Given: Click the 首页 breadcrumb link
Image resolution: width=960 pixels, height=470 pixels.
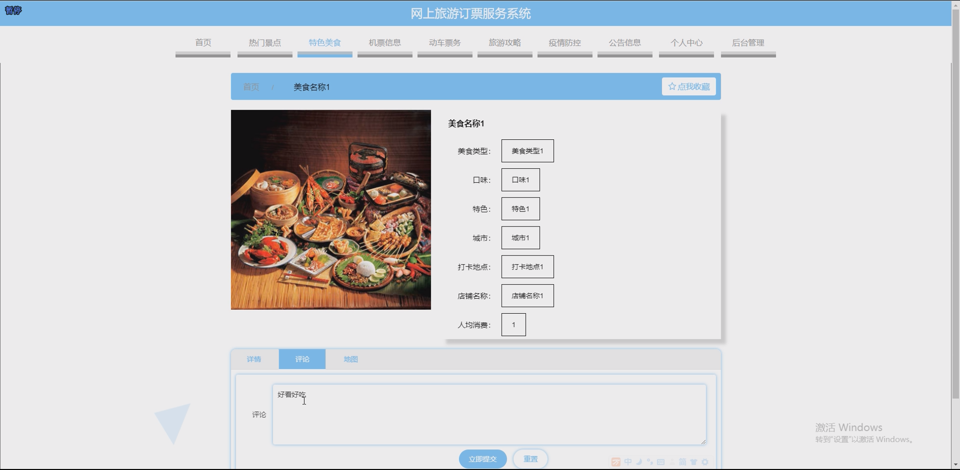Looking at the screenshot, I should [251, 87].
